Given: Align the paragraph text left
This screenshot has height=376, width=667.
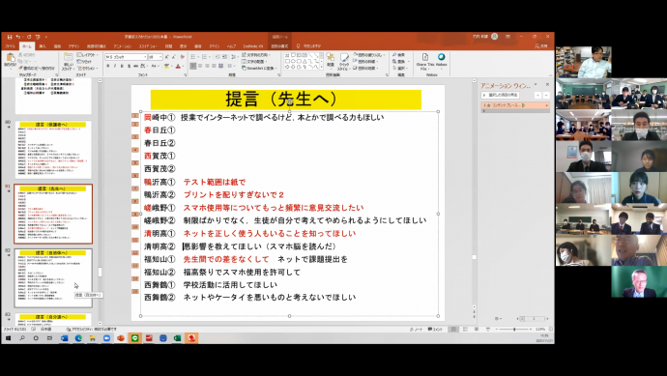Looking at the screenshot, I should pyautogui.click(x=193, y=66).
